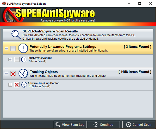Click the Adware.Tracking Cookie globe icon
This screenshot has height=129, width=156.
(24, 85)
